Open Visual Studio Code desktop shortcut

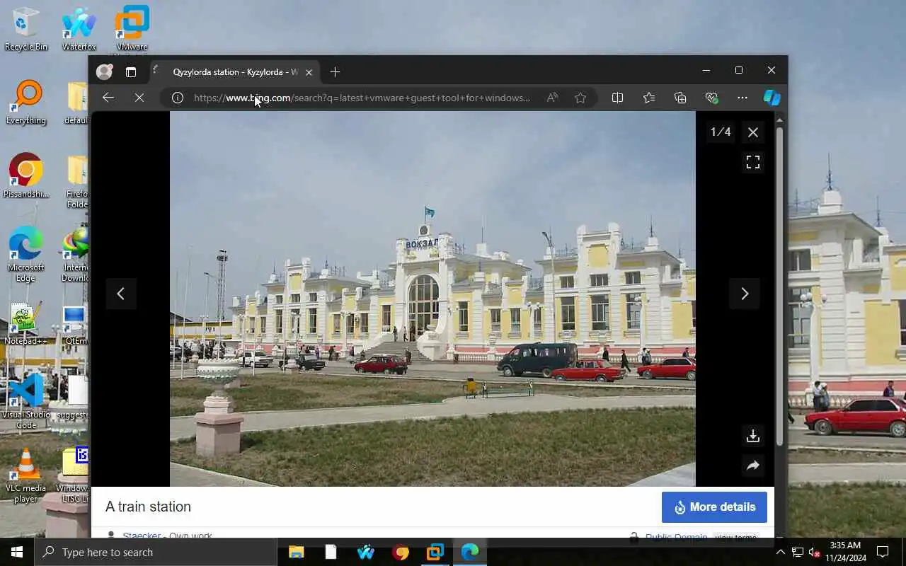click(x=26, y=402)
